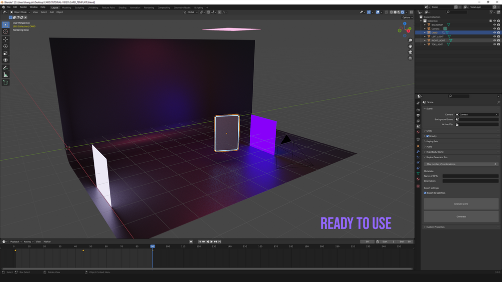Adjust Max number of combinations field
The image size is (502, 282).
click(x=461, y=164)
